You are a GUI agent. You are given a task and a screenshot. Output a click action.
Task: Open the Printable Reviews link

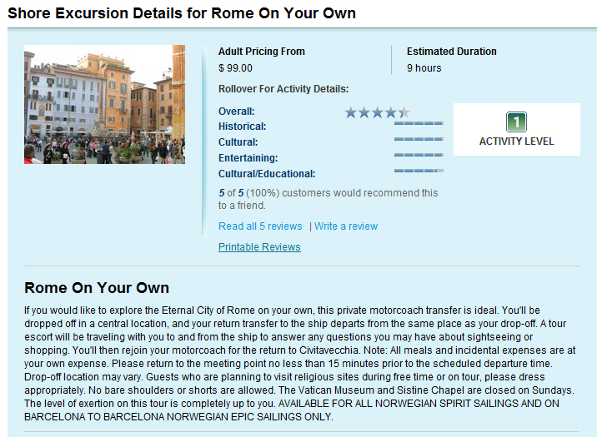[259, 247]
